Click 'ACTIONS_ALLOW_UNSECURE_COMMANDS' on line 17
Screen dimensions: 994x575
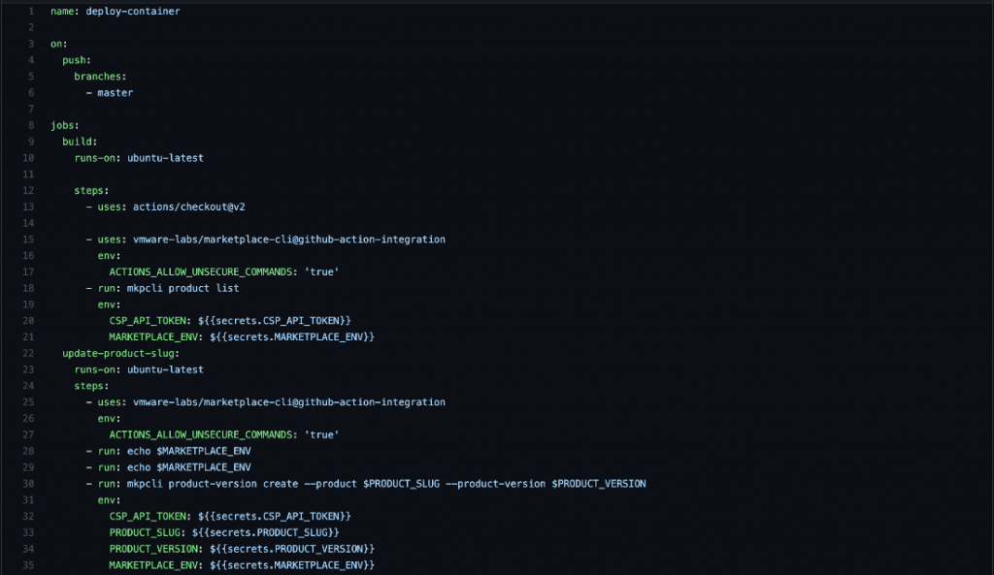[x=203, y=272]
